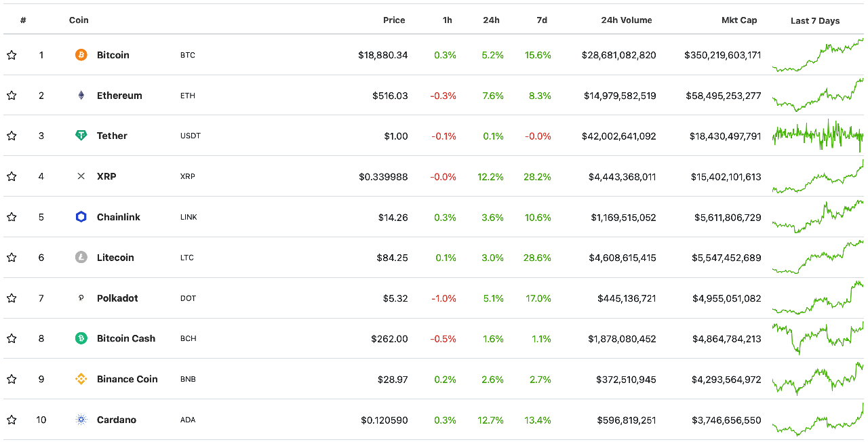Click Cardano's 12.7% 24h change
The image size is (868, 442).
coord(490,420)
